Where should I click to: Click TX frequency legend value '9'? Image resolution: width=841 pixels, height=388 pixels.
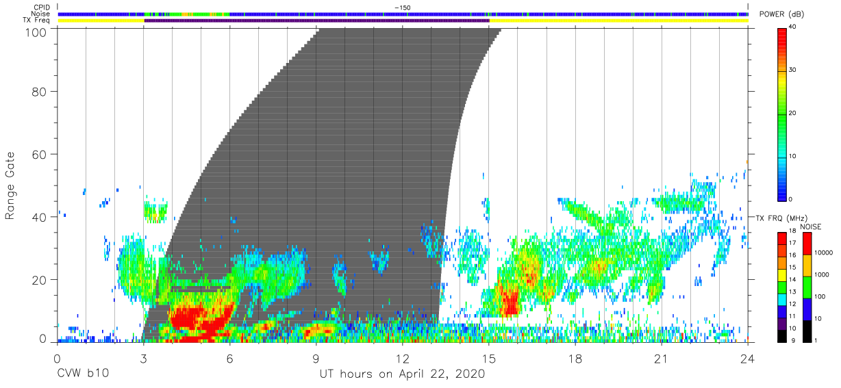tap(794, 340)
